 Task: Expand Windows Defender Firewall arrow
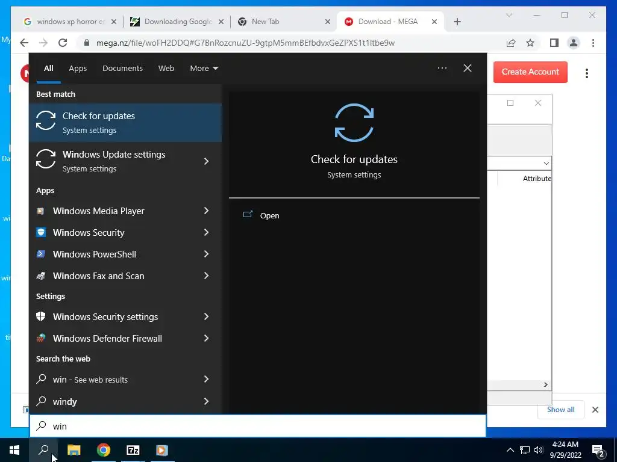point(207,338)
